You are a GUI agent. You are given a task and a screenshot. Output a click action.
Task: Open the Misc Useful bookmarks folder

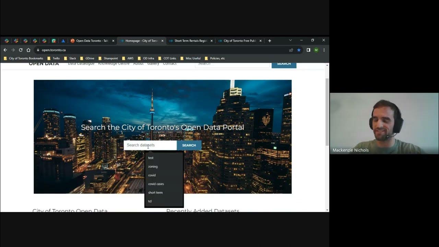190,58
